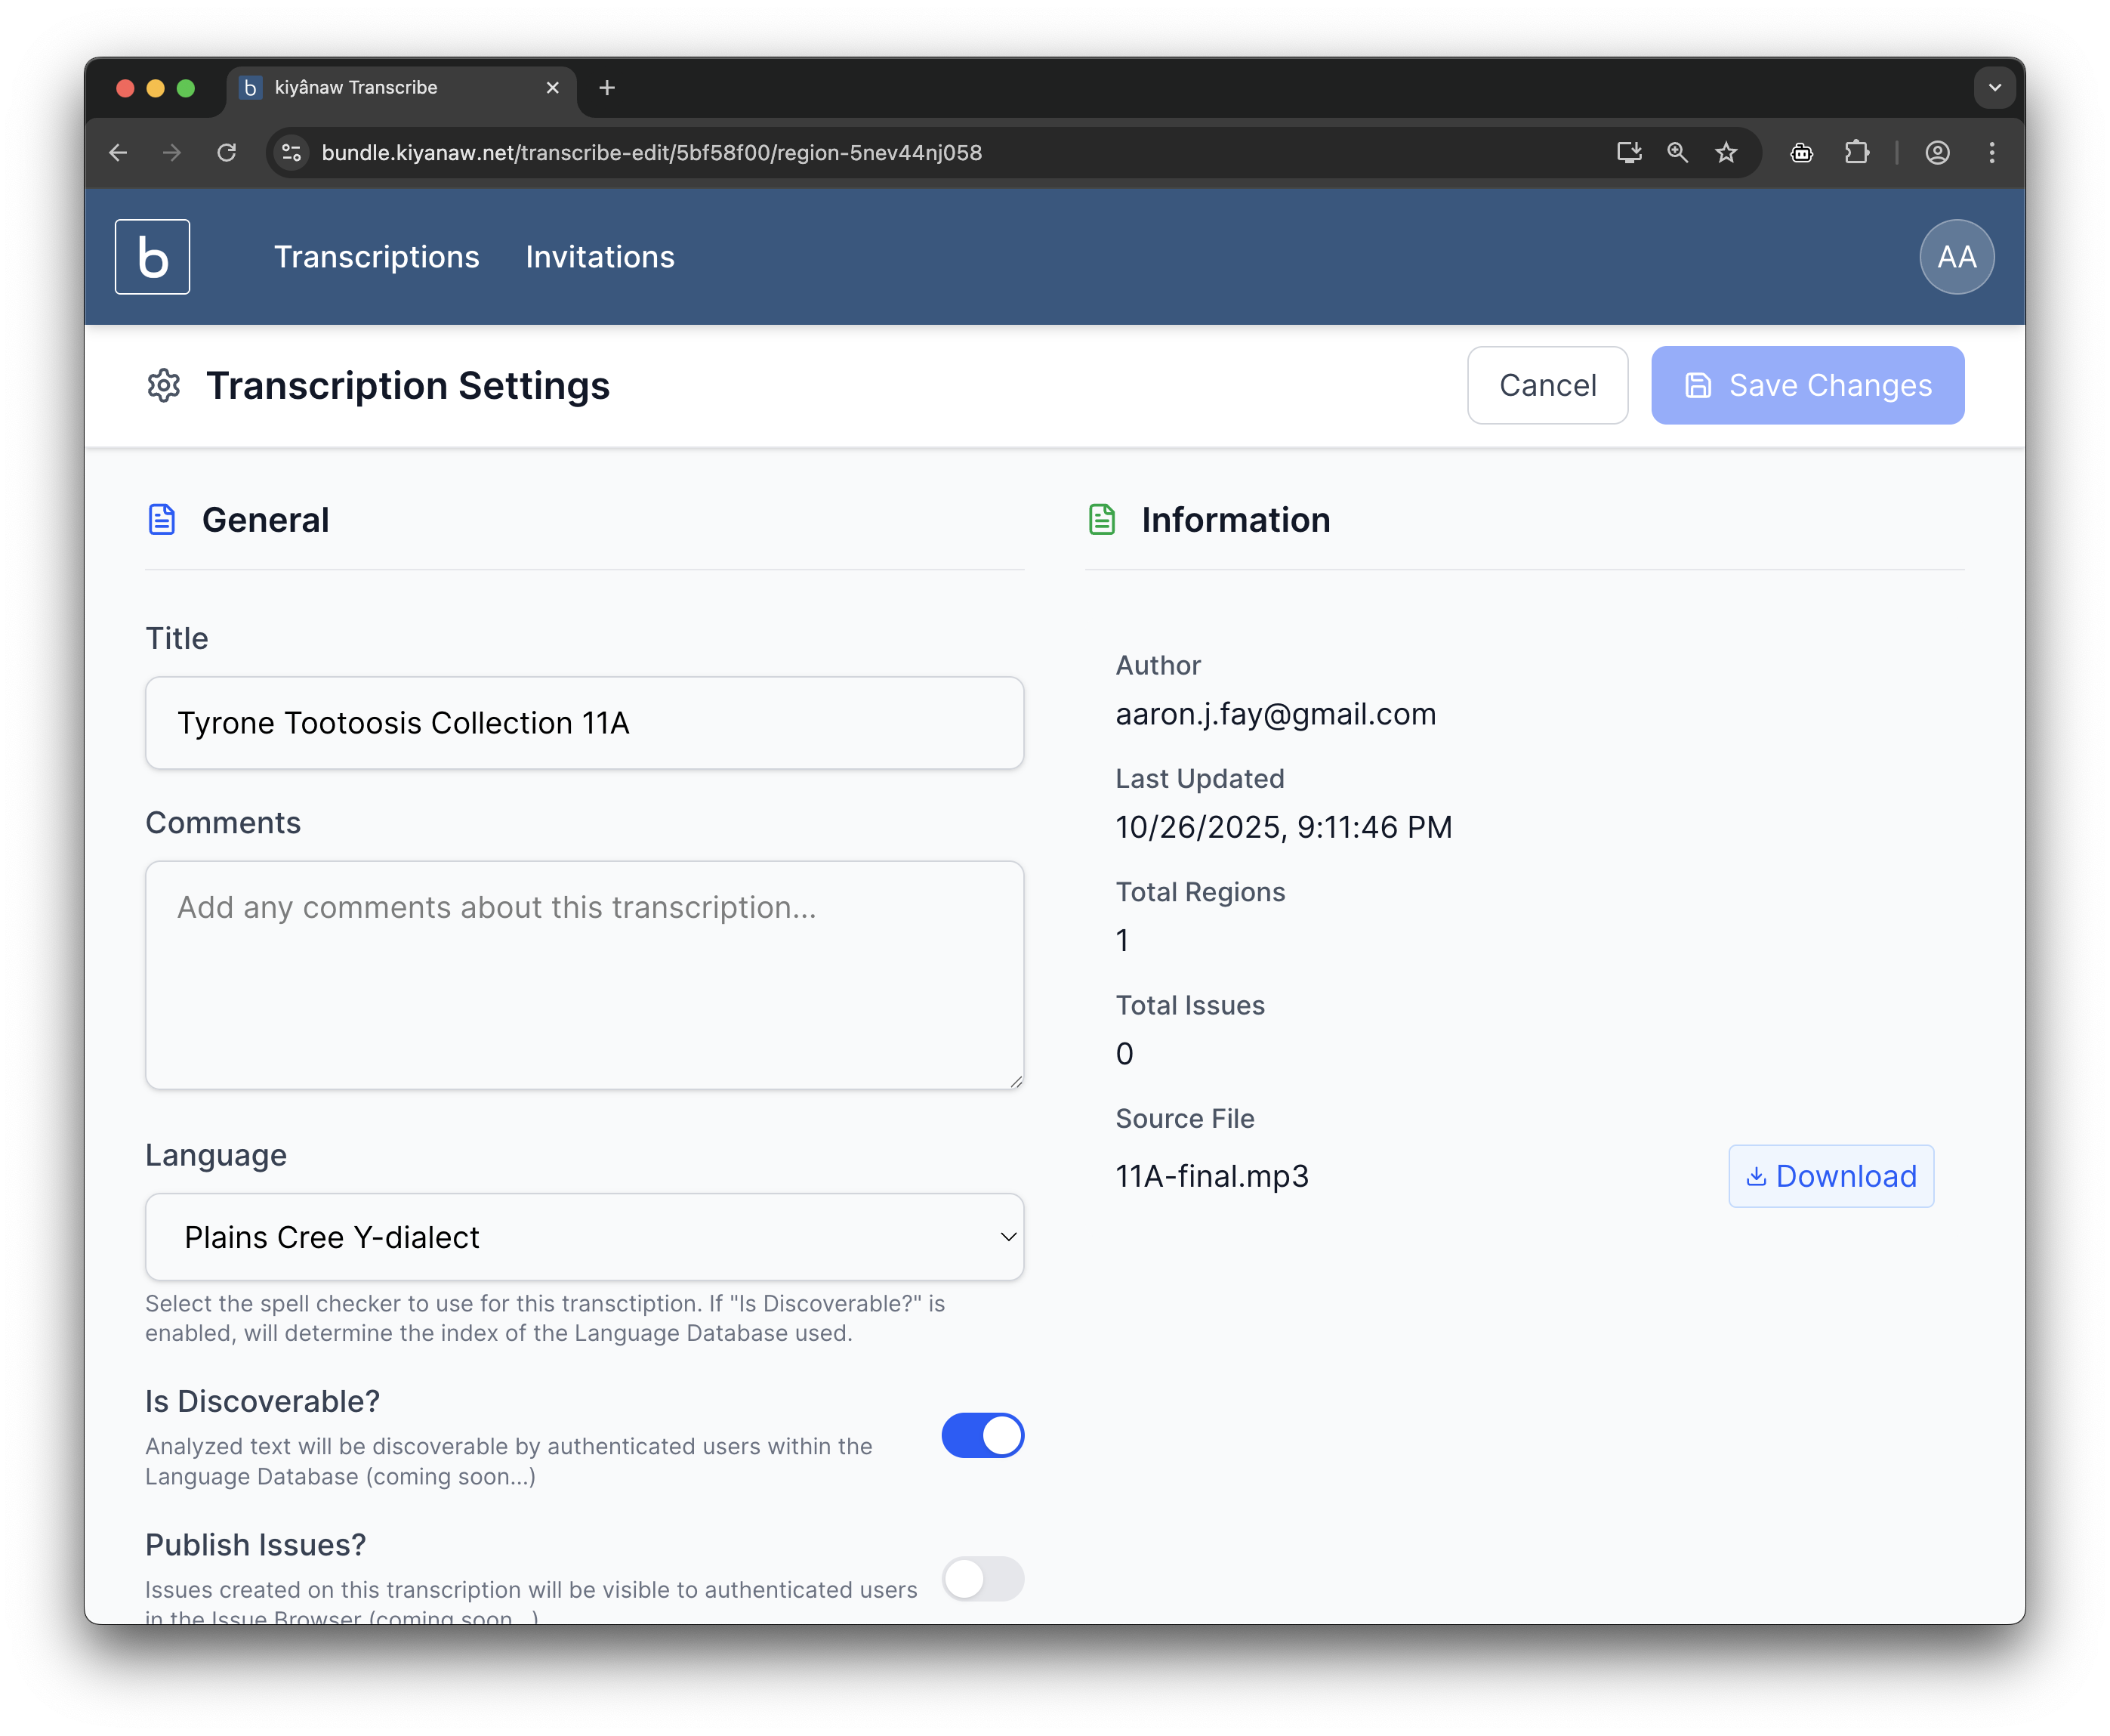Click the AA user avatar

pyautogui.click(x=1956, y=256)
